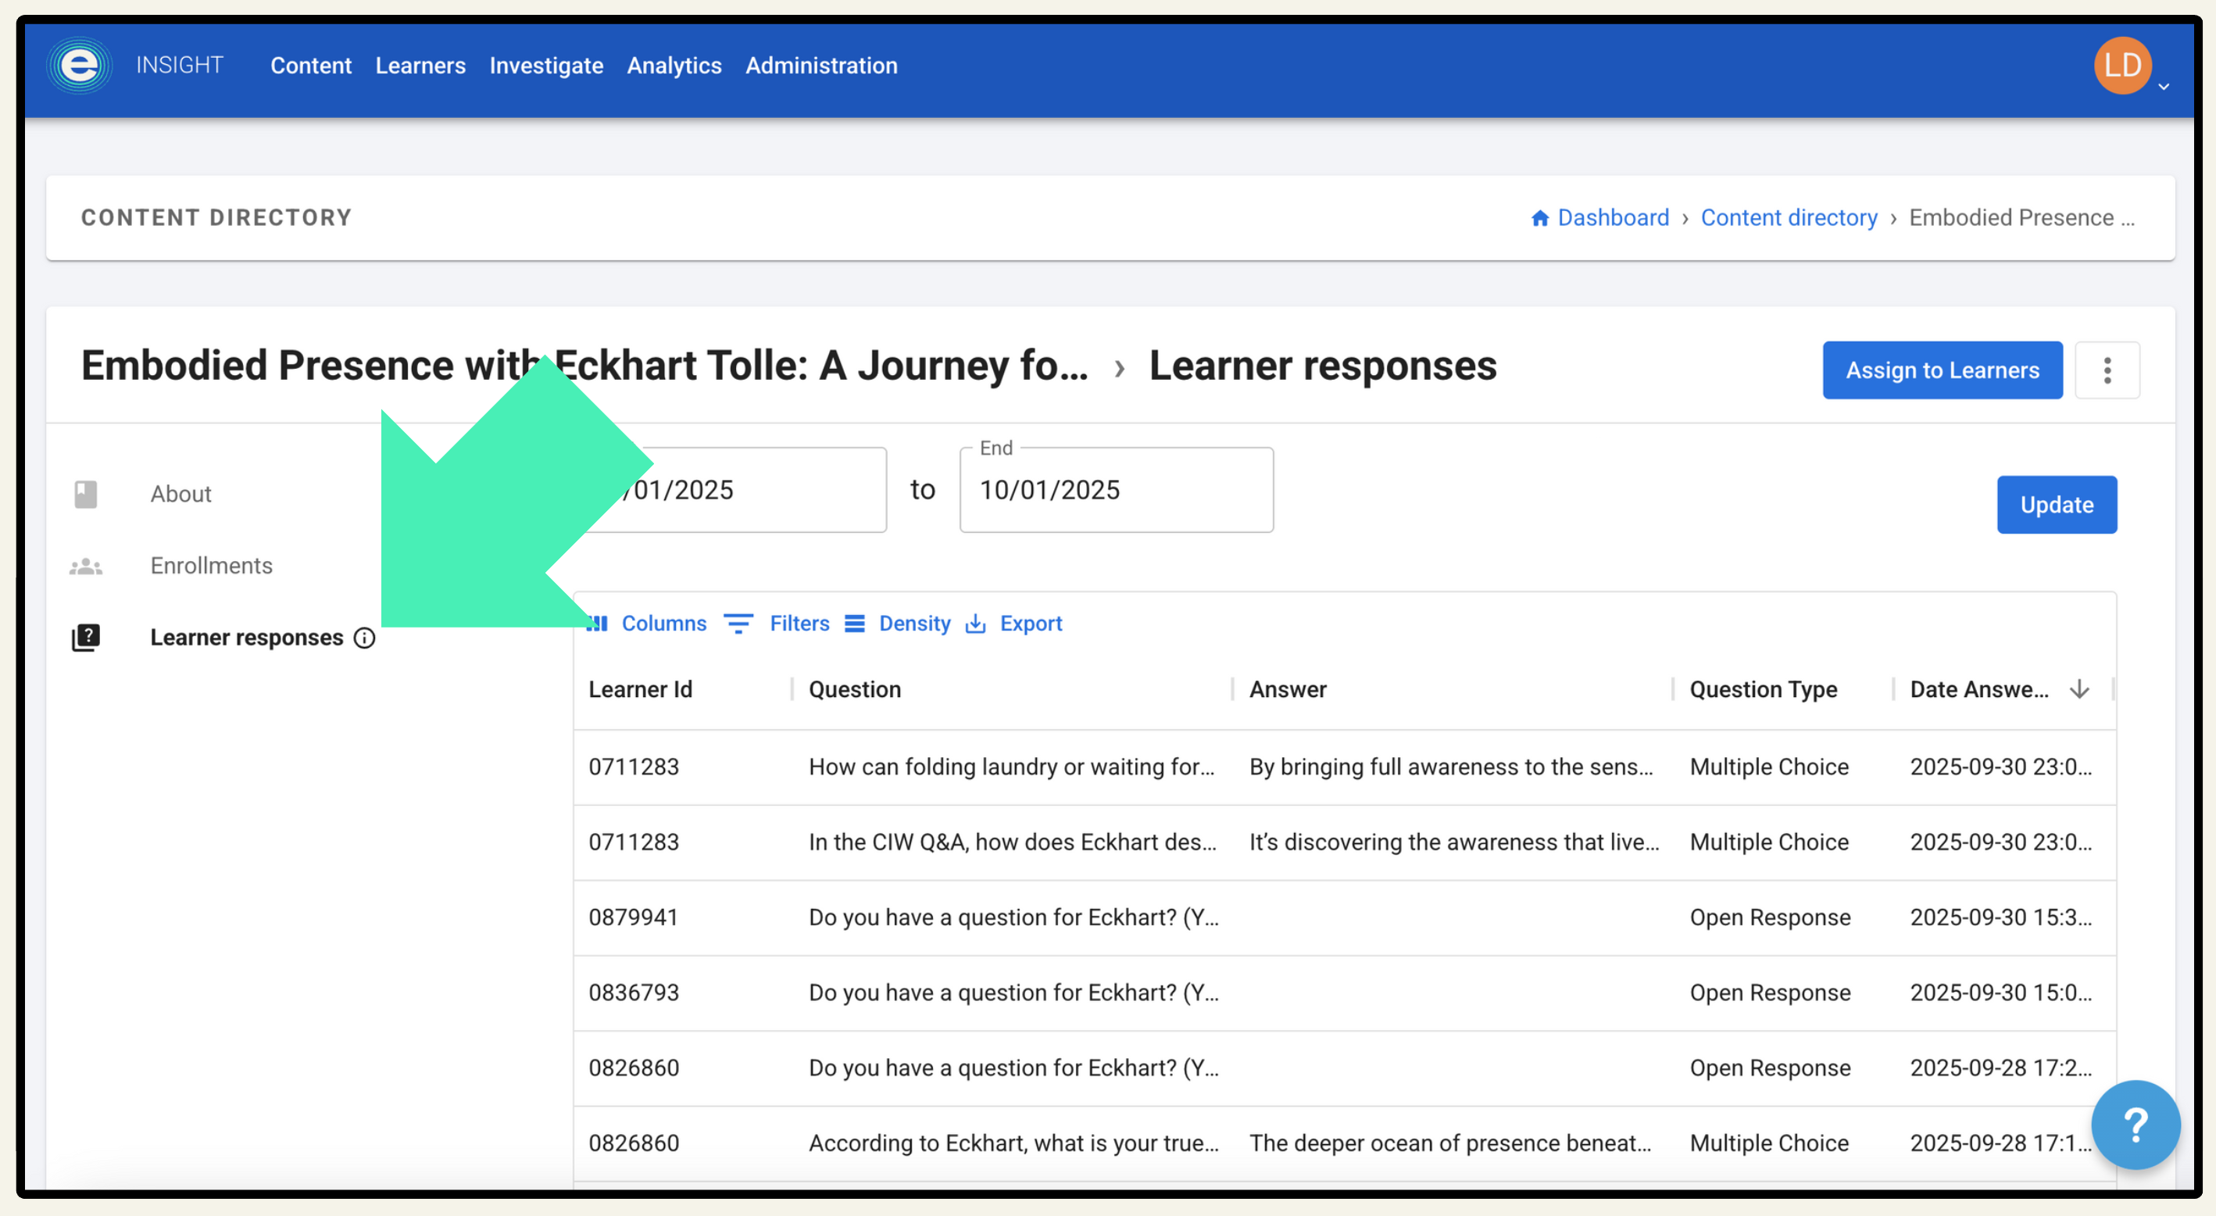Go to the Enrollments section
The width and height of the screenshot is (2216, 1216).
(211, 565)
